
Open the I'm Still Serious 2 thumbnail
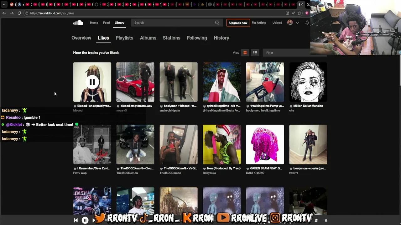point(92,201)
